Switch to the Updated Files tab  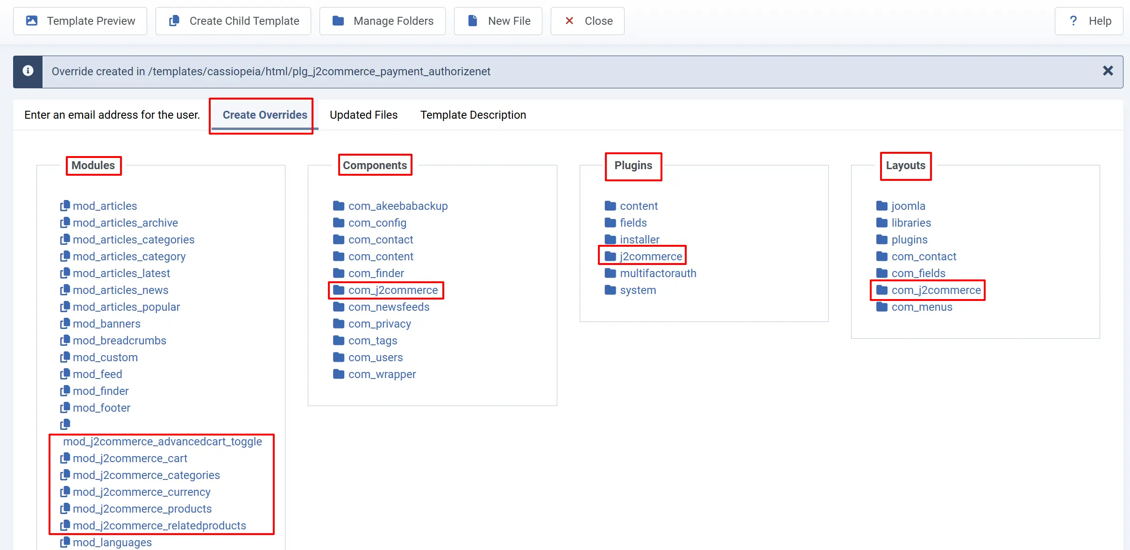pyautogui.click(x=363, y=115)
